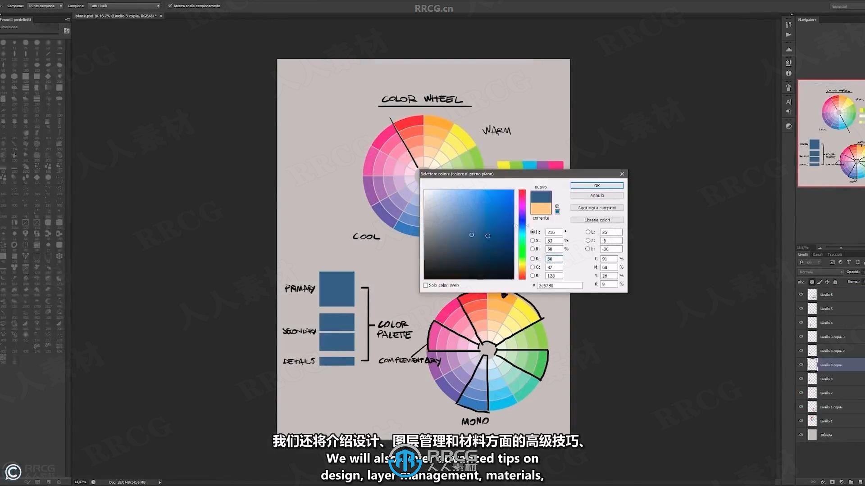Zoom out navigator small mountain icon
Viewport: 865px width, 486px height.
820,247
